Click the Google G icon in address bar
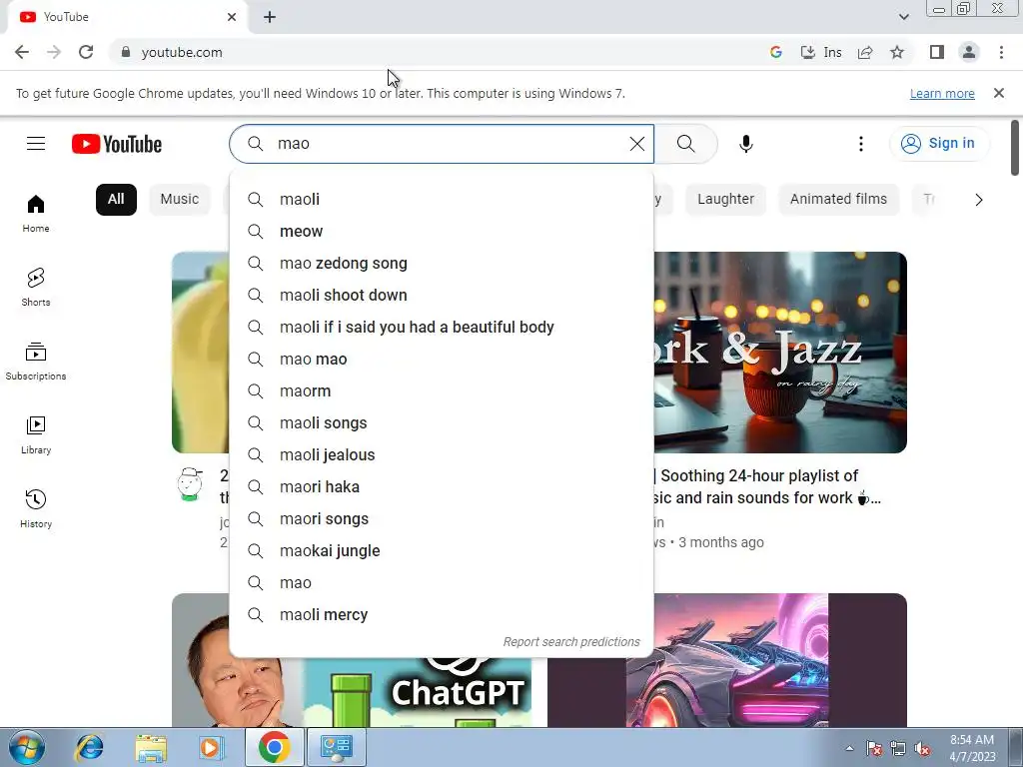 point(775,52)
